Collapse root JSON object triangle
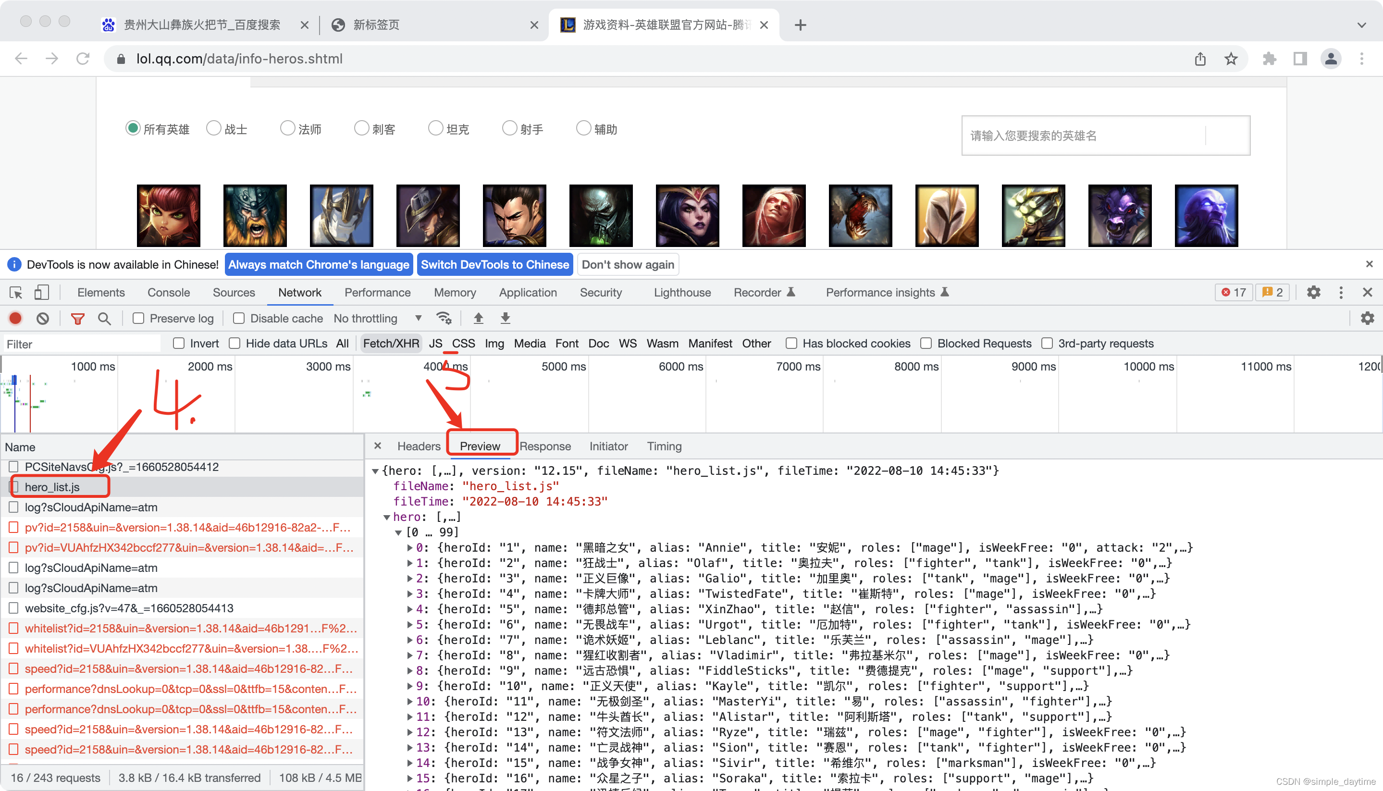 pyautogui.click(x=375, y=471)
